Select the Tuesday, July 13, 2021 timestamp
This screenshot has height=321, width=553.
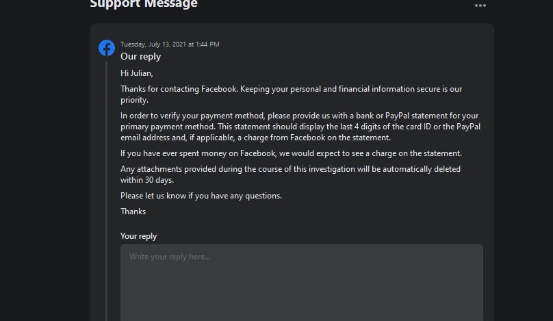[170, 44]
